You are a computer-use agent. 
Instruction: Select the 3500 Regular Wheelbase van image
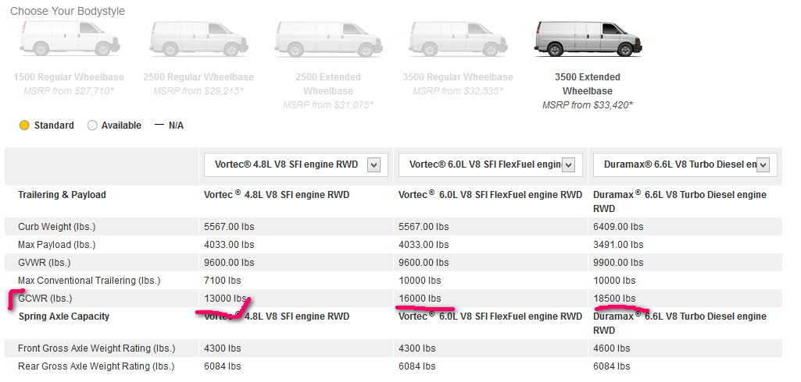(x=457, y=38)
